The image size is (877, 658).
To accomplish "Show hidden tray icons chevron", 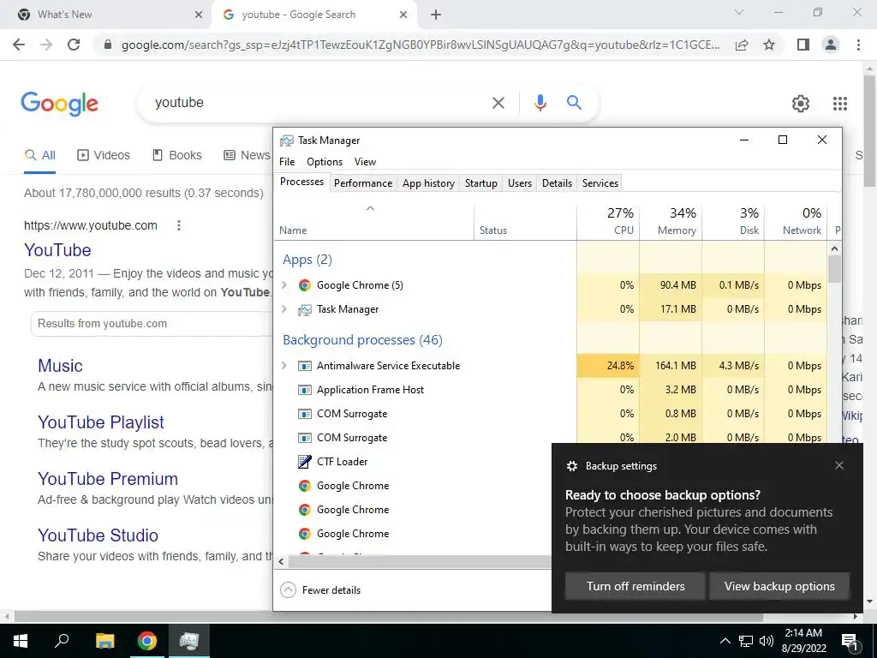I will coord(725,641).
